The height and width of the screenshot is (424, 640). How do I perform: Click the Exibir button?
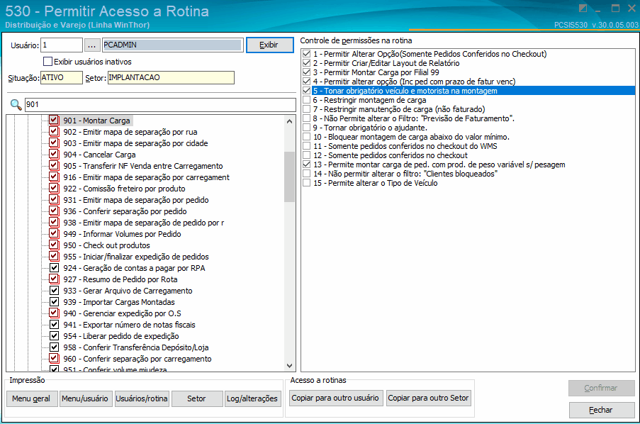coord(269,45)
